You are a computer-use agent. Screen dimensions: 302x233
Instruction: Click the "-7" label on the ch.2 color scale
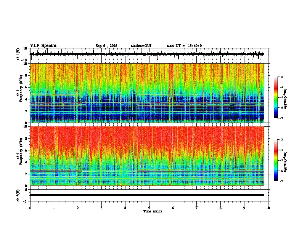[x=281, y=181]
